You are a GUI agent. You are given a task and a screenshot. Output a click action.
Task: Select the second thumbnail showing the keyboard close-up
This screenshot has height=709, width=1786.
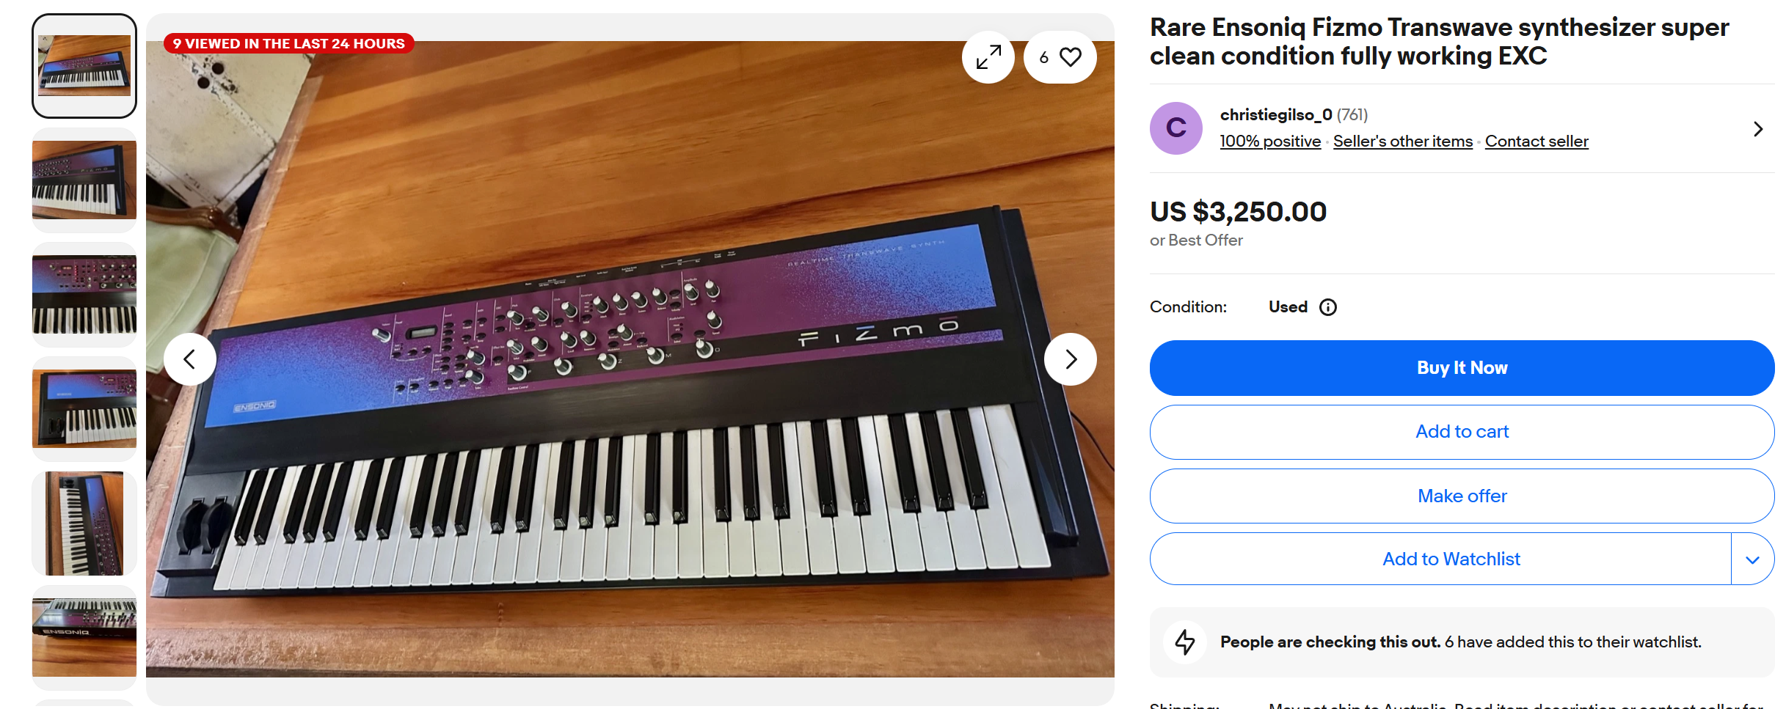84,180
